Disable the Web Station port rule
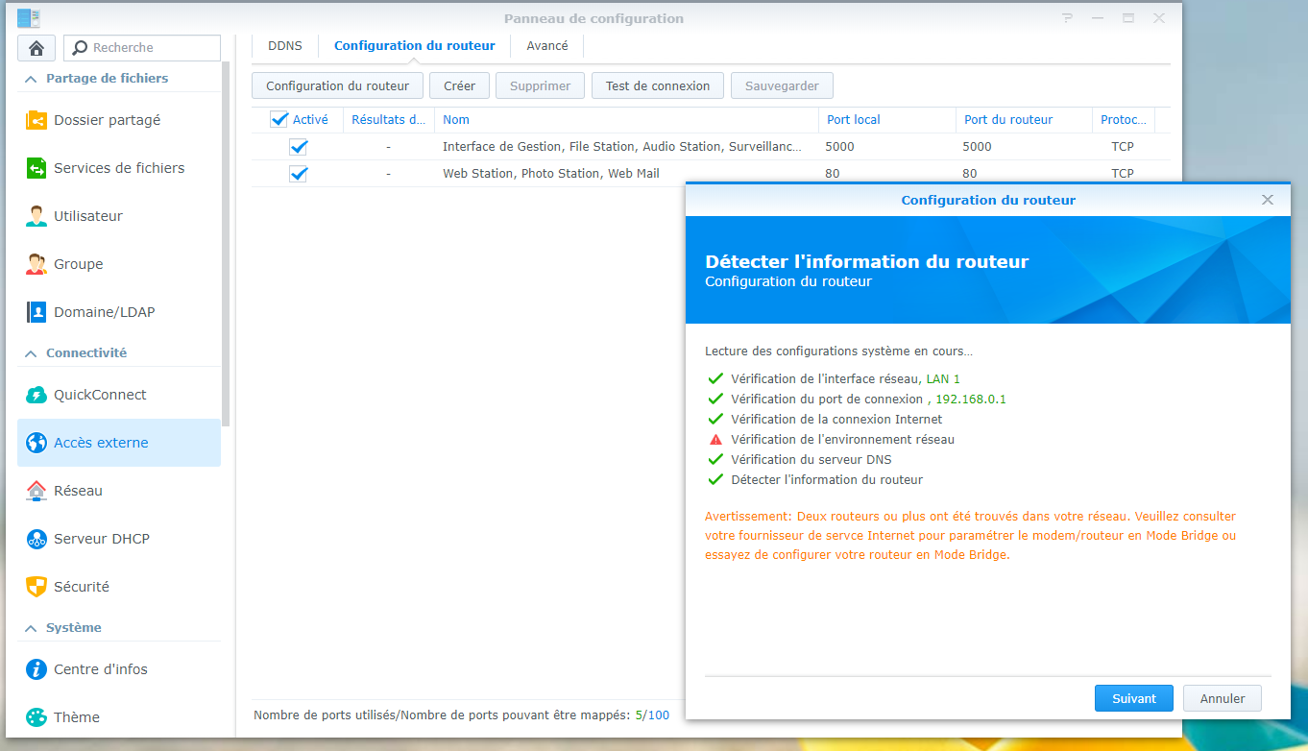 click(298, 174)
